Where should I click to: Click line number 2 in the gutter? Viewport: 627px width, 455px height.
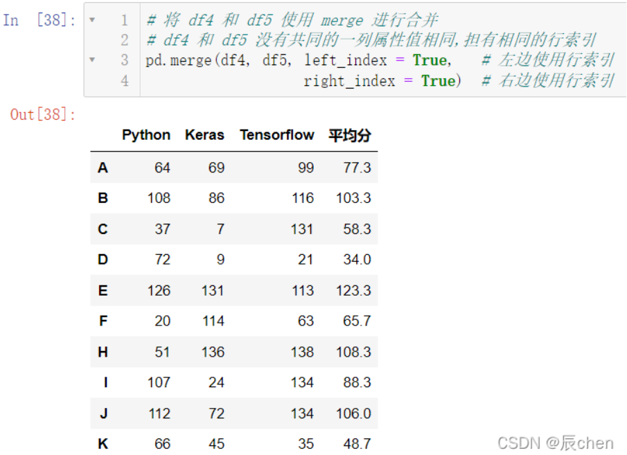click(x=124, y=40)
